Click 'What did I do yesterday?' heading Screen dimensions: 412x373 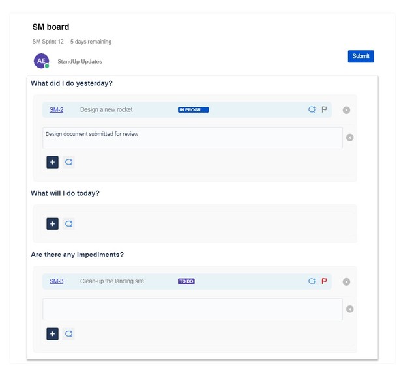[x=72, y=83]
